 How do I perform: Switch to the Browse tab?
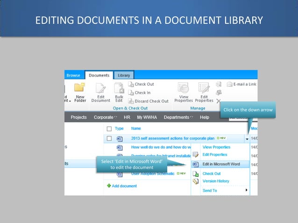tap(73, 76)
